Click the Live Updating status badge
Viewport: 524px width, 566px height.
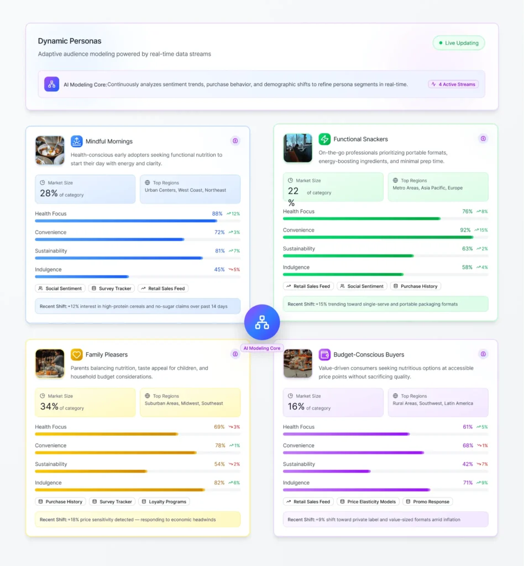coord(459,43)
